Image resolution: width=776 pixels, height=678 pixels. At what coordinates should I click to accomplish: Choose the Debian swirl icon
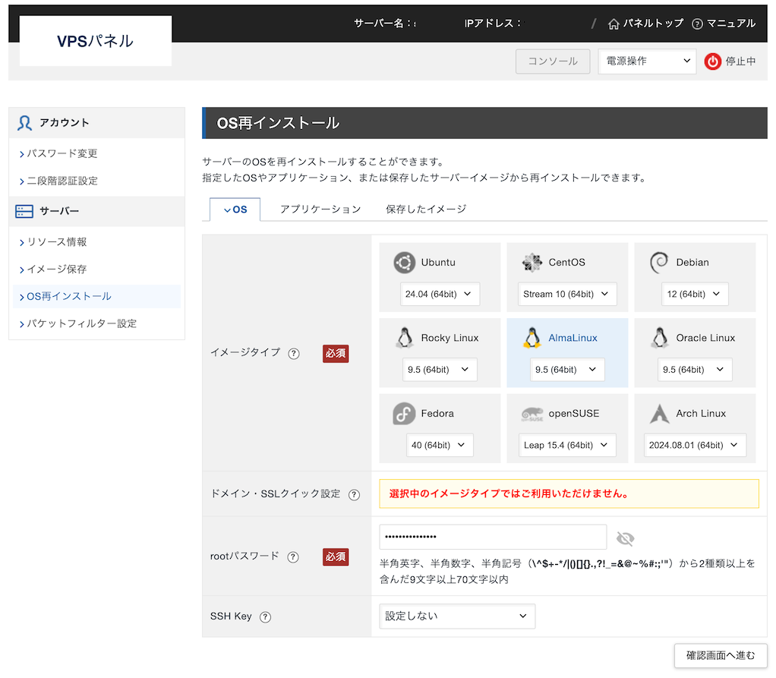(659, 263)
